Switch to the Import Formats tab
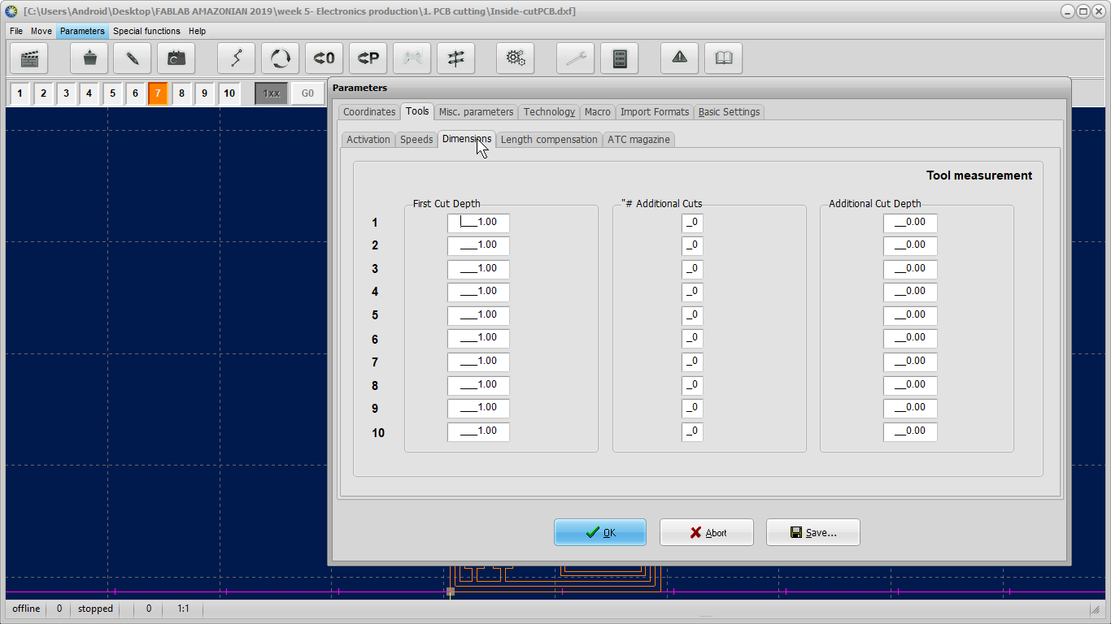 click(655, 112)
